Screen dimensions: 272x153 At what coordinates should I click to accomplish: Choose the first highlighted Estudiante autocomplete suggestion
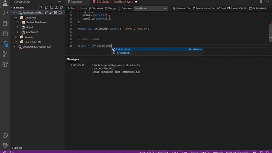click(x=157, y=49)
